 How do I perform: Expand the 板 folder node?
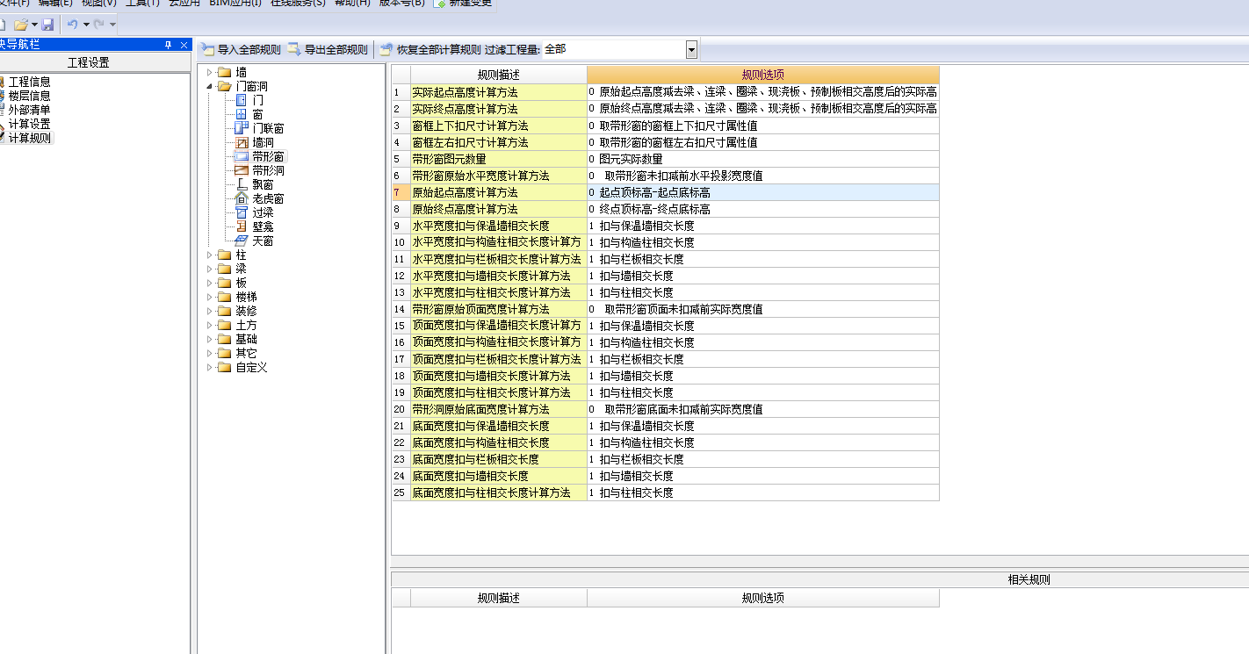209,283
